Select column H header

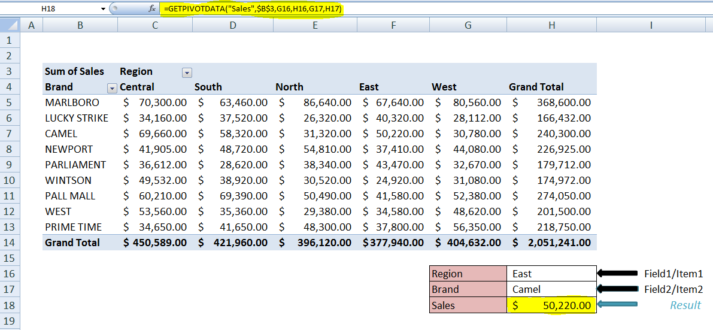click(x=551, y=26)
